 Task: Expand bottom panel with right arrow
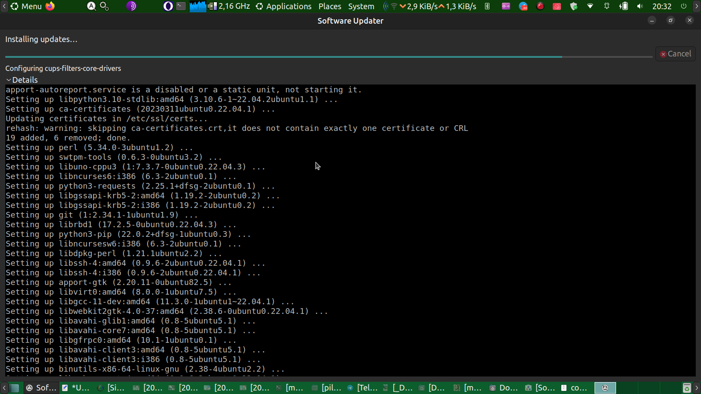click(x=697, y=388)
